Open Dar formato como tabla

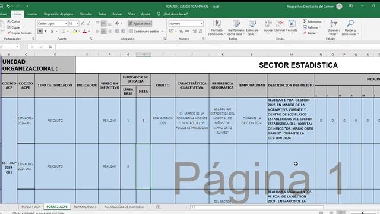click(236, 28)
